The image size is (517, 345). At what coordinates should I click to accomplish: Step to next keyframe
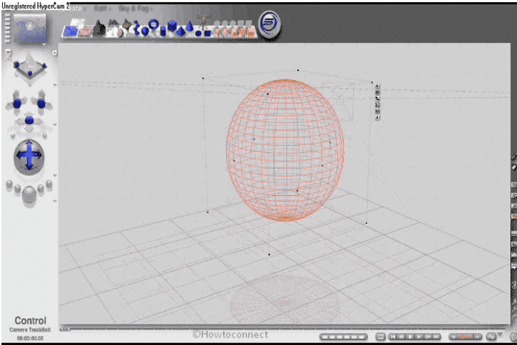(428, 337)
